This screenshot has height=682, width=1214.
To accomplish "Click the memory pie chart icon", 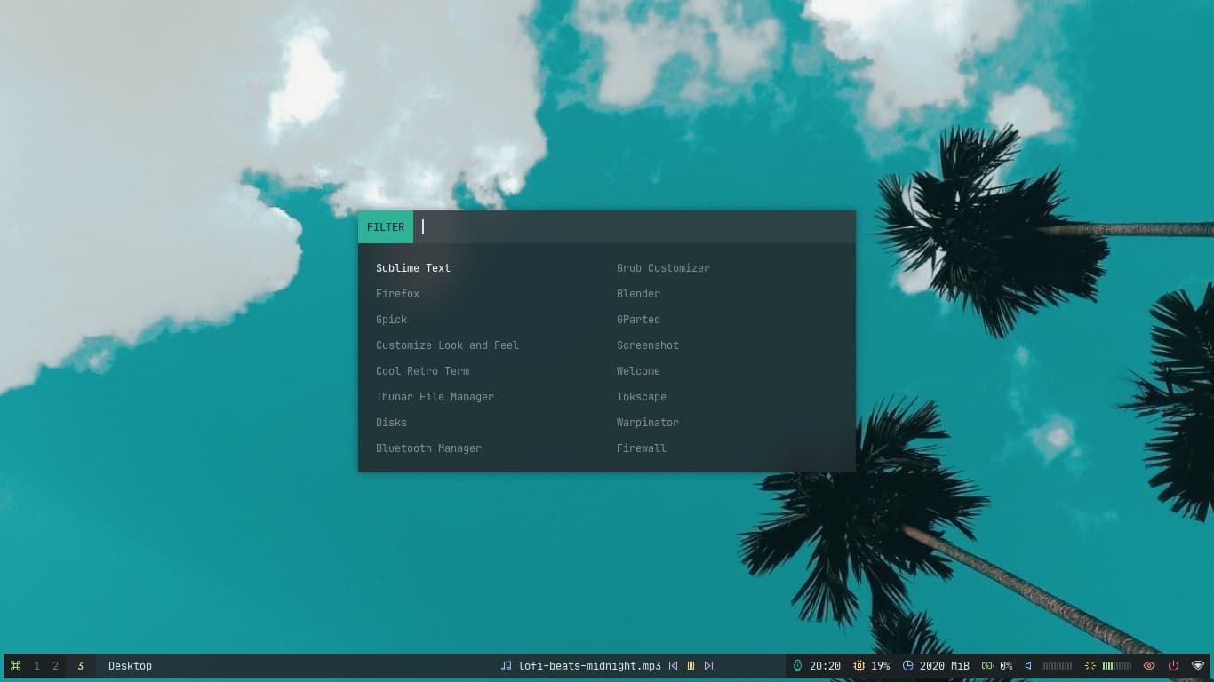I will (x=908, y=666).
